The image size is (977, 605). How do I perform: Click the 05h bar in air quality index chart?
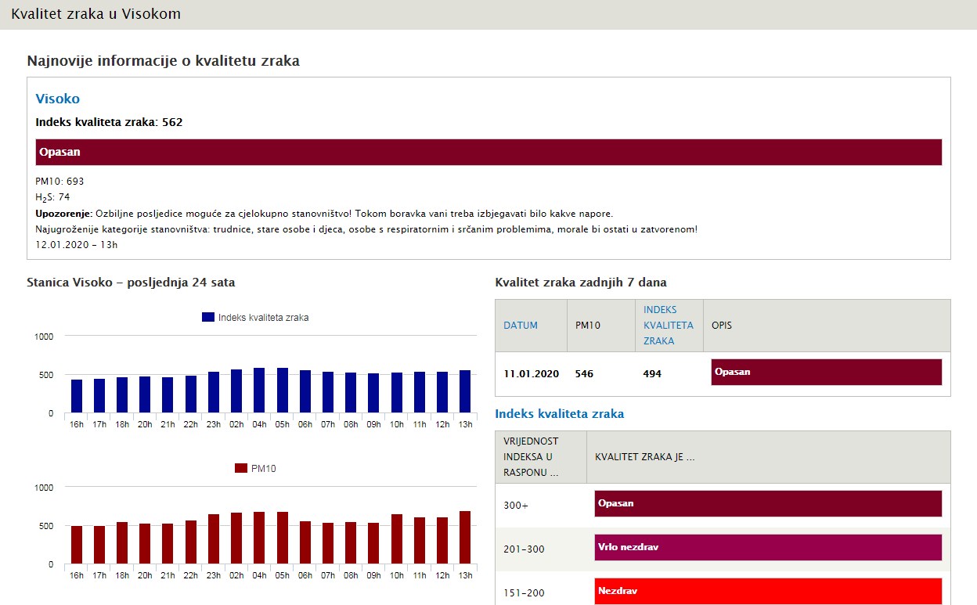point(283,391)
